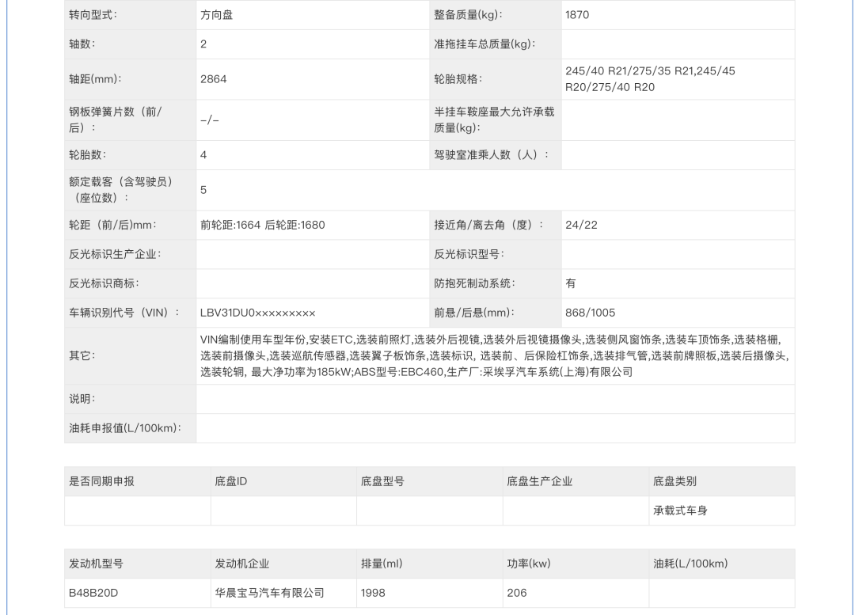Viewport: 855px width, 615px height.
Task: Click the wheelbase value 2864
Action: [x=213, y=79]
